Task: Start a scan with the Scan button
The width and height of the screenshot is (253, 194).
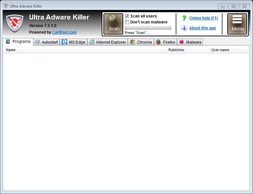Action: coord(113,24)
